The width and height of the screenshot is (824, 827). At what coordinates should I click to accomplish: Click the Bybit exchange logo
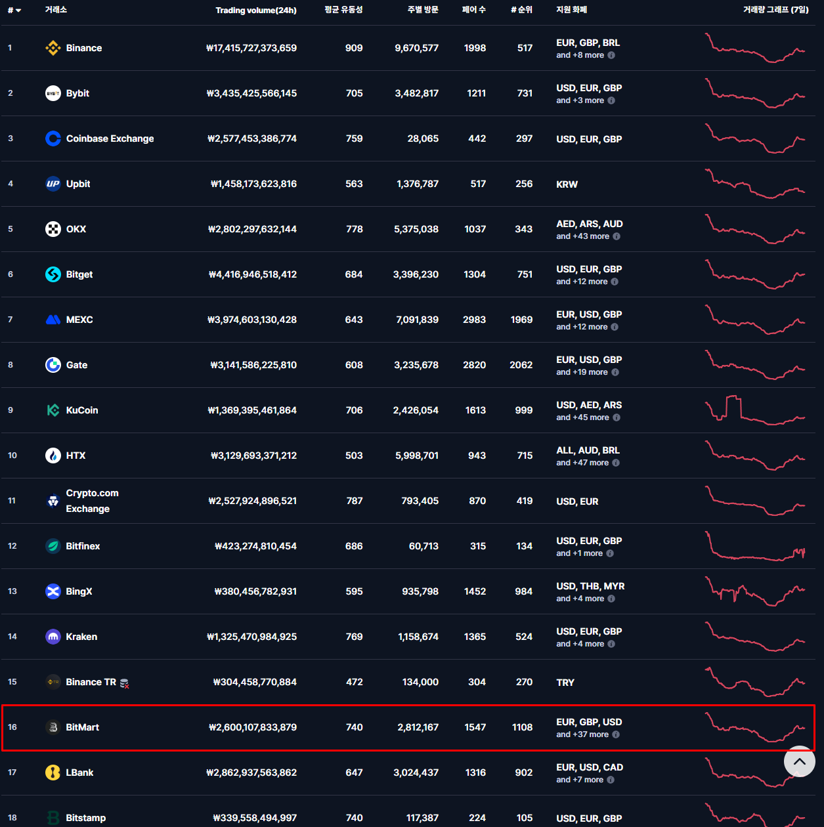[53, 93]
